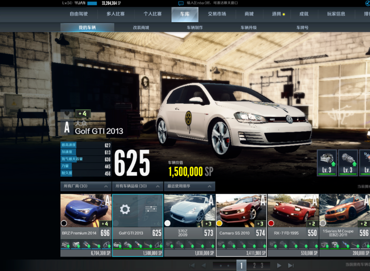Click the 1,500,000 SP vehicle value
The height and width of the screenshot is (271, 370).
pyautogui.click(x=191, y=171)
